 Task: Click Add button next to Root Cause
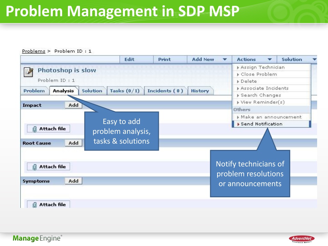[73, 143]
